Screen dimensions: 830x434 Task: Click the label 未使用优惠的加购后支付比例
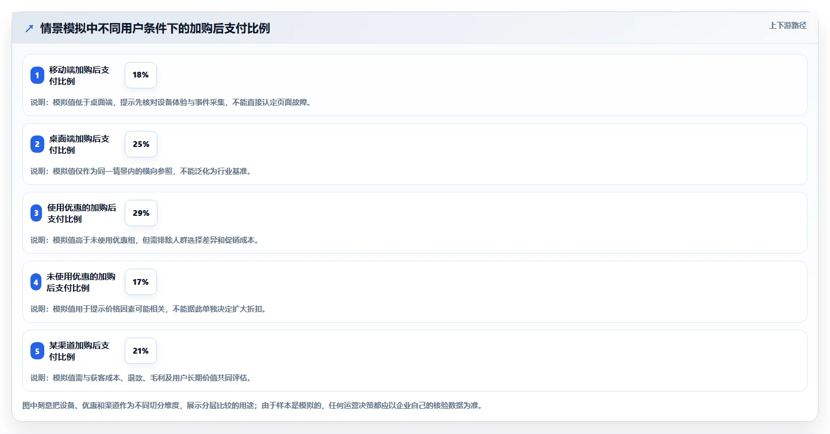(81, 282)
